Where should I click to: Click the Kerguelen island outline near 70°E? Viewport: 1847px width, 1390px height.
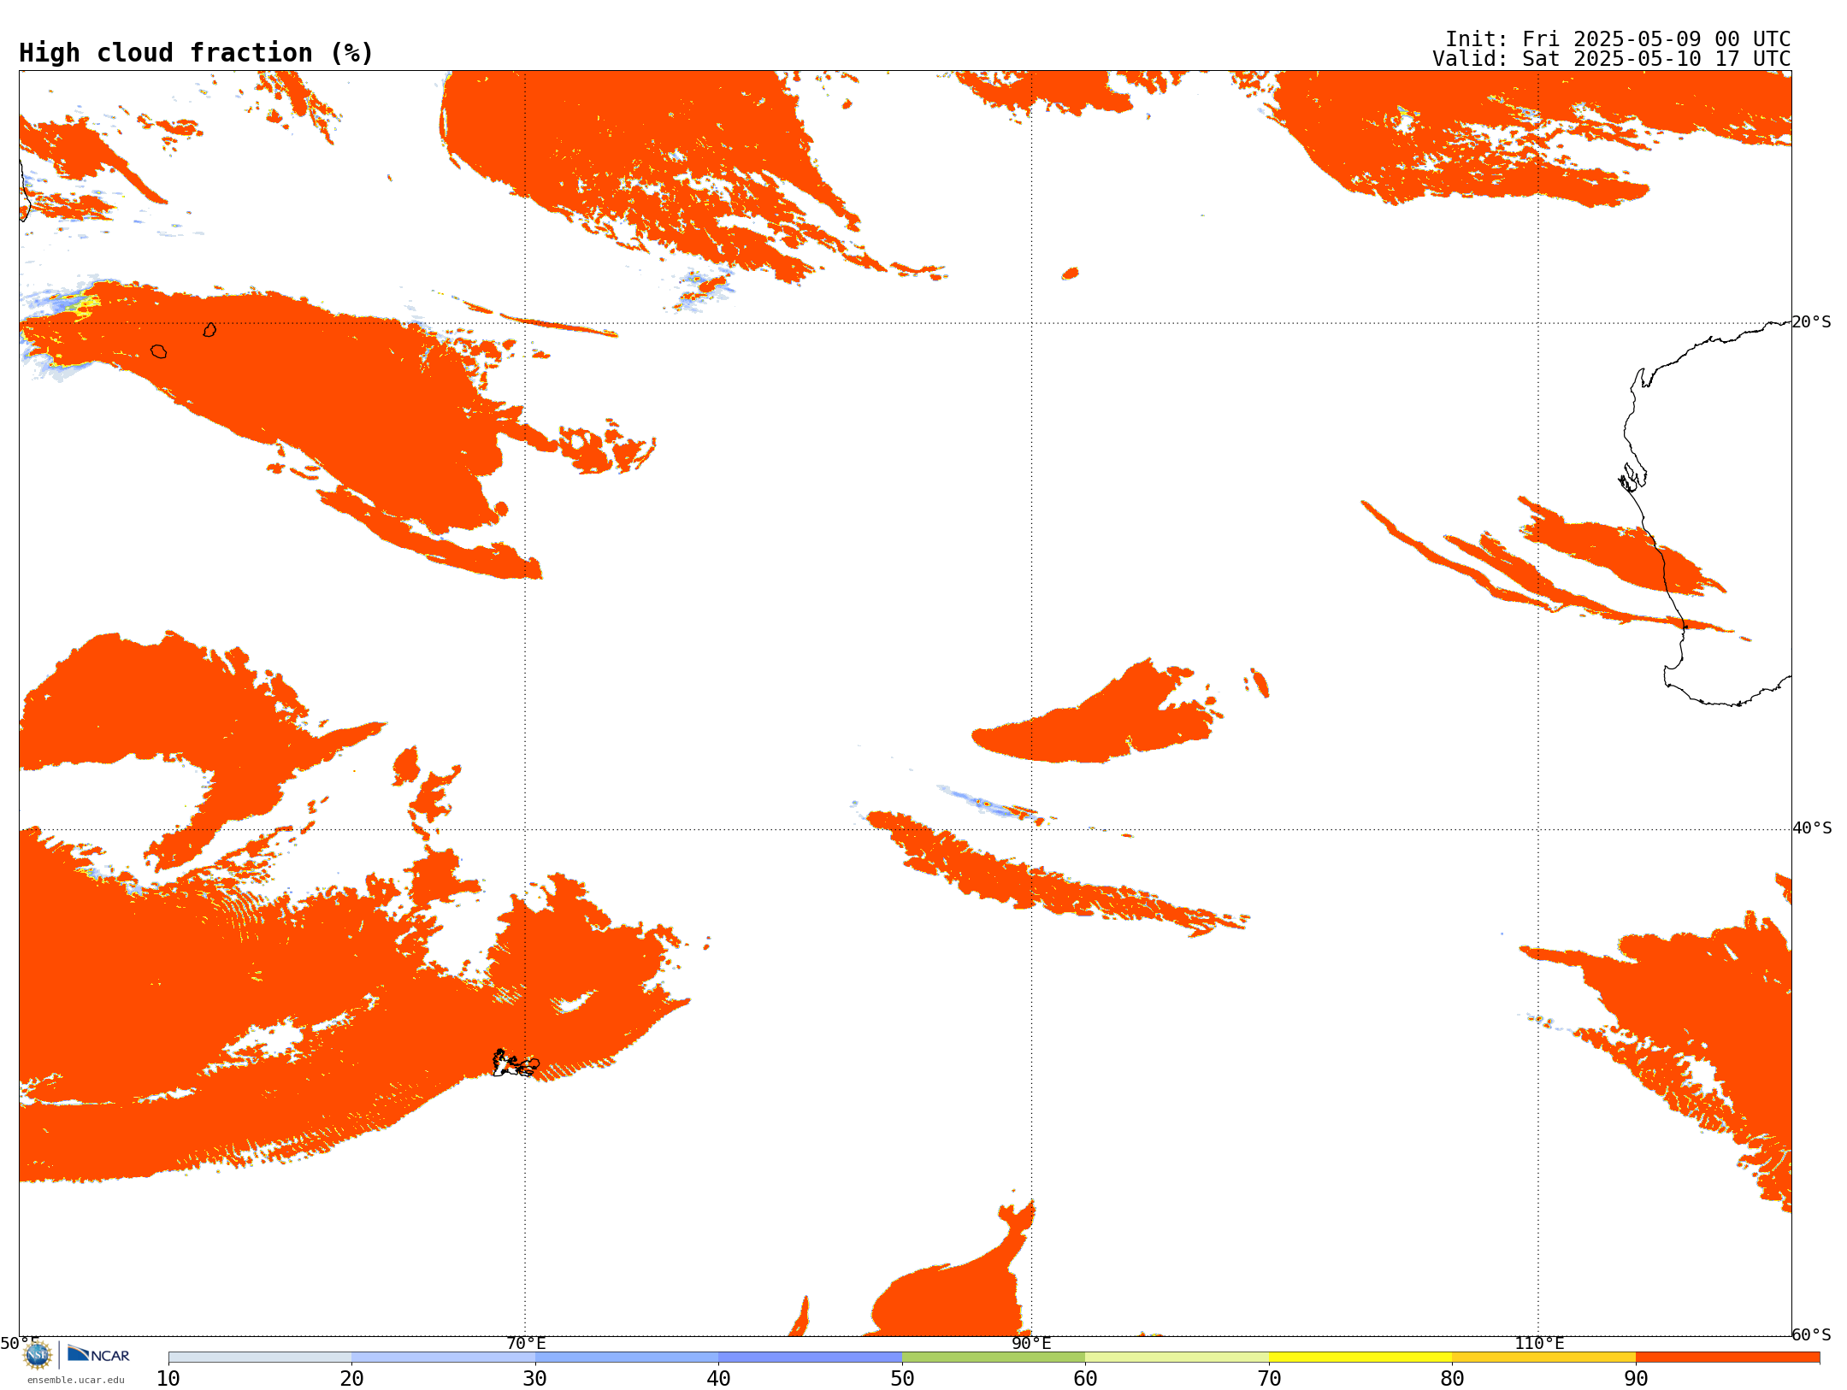tap(516, 1063)
